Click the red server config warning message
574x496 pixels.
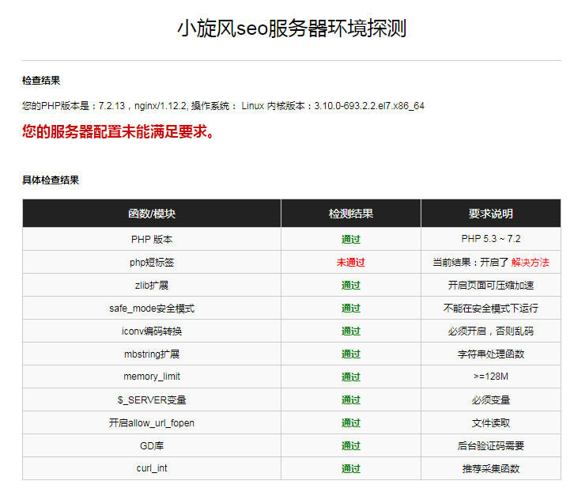coord(119,132)
